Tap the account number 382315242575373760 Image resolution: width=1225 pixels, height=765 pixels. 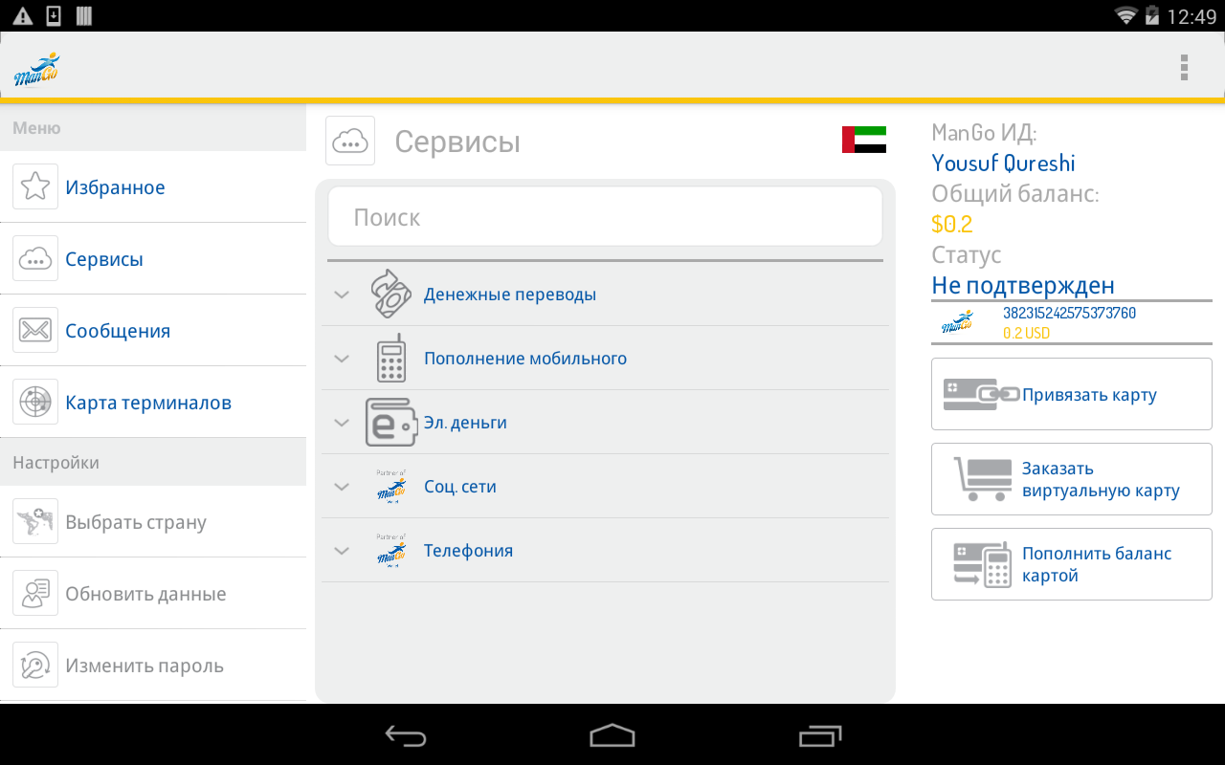pyautogui.click(x=1069, y=313)
